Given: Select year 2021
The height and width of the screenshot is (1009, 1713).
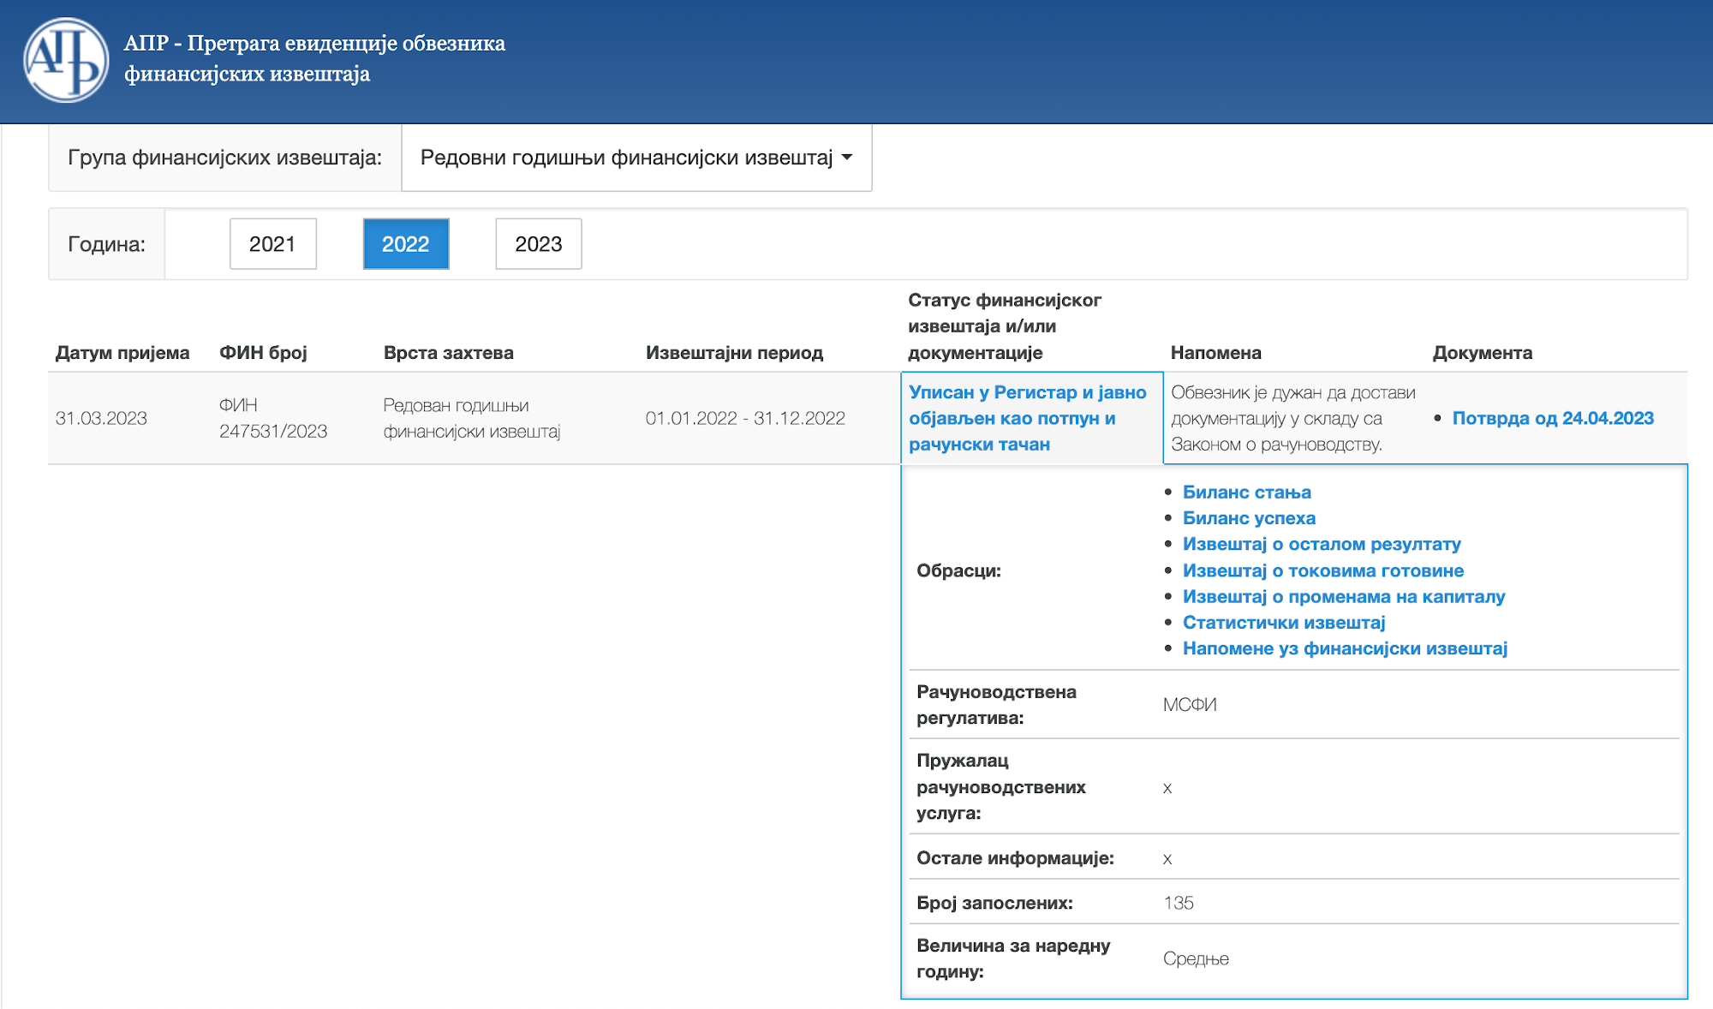Looking at the screenshot, I should click(x=272, y=243).
